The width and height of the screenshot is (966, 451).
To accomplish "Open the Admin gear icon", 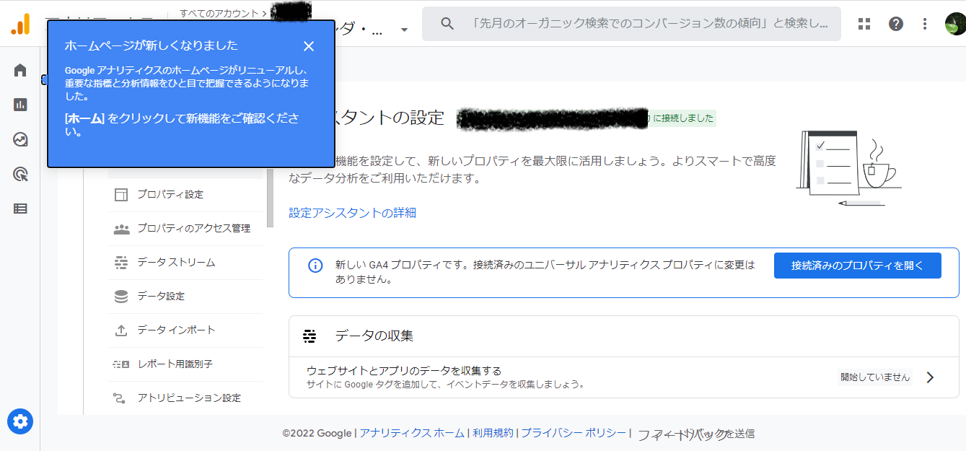I will point(20,421).
